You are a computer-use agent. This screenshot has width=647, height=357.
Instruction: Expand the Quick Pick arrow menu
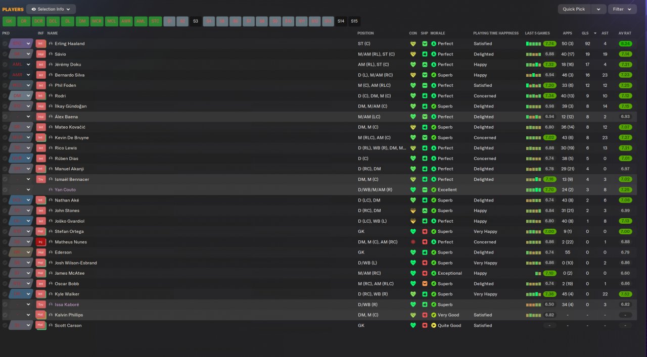598,9
